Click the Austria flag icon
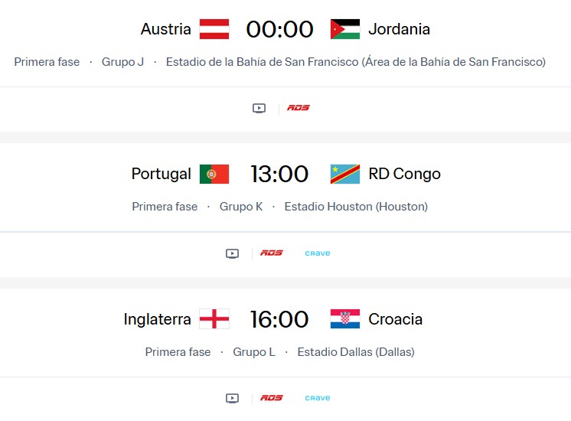 coord(214,29)
